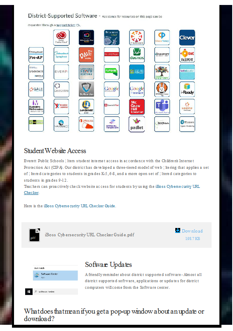The height and width of the screenshot is (331, 233).
Task: Follow the support ticket link
Action: click(66, 25)
